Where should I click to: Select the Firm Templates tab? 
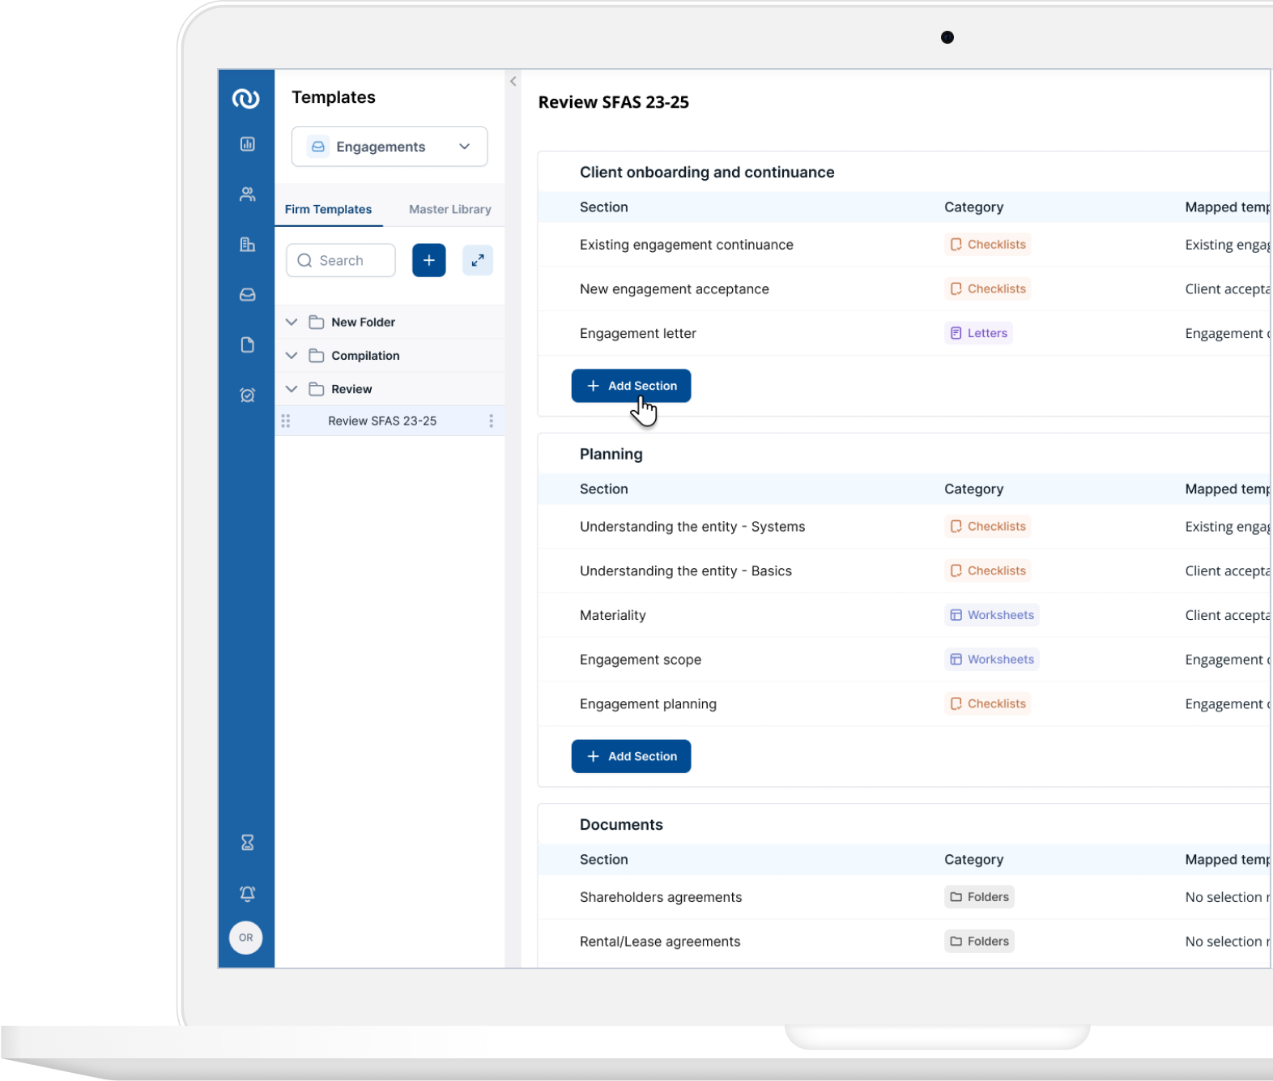coord(328,209)
